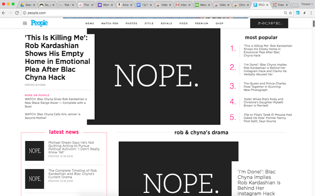Open 'Sister Wives Stars Kody and Christine's Daughter' link
This screenshot has width=315, height=196.
click(263, 102)
